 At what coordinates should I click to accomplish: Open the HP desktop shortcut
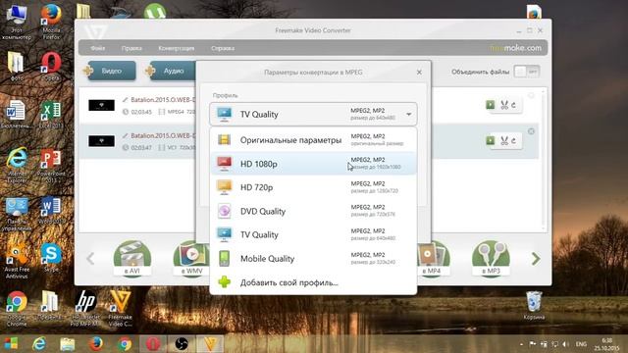click(85, 308)
